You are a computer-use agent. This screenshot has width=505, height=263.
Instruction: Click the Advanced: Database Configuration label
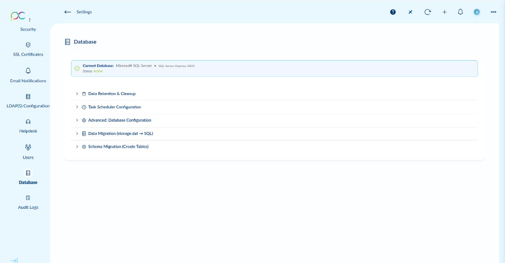click(119, 120)
